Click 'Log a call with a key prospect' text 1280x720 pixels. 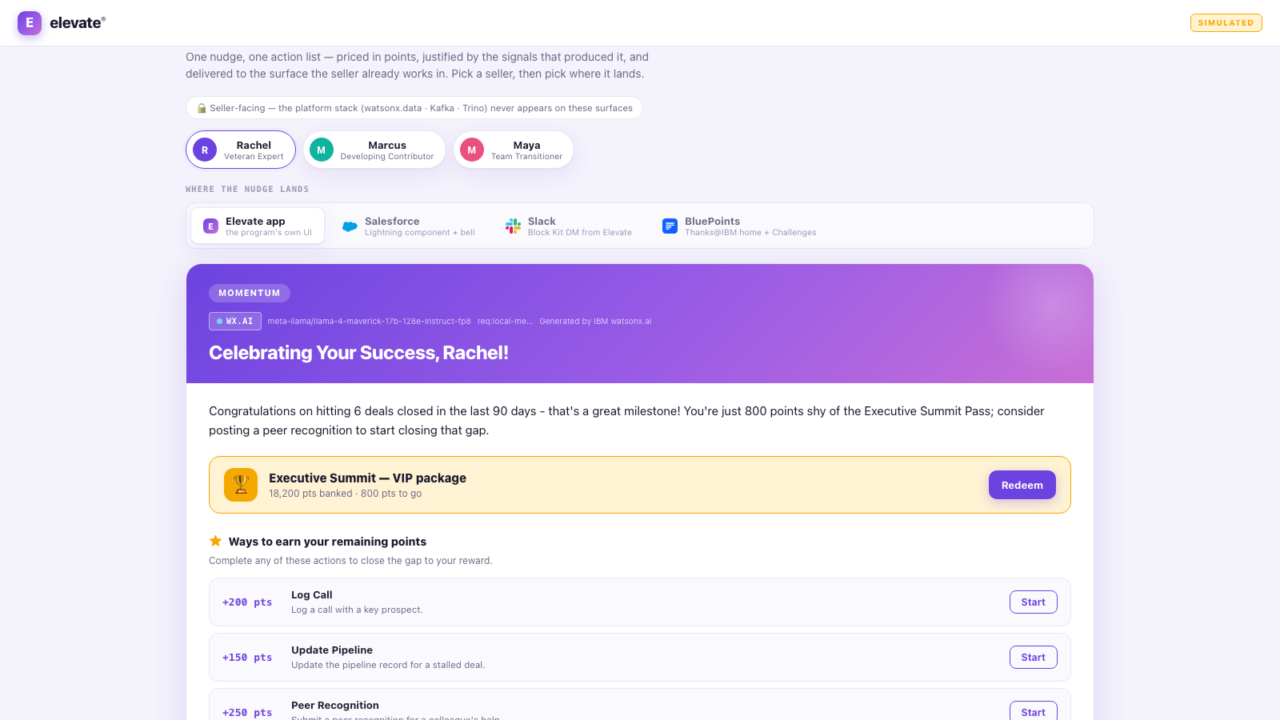(x=357, y=610)
